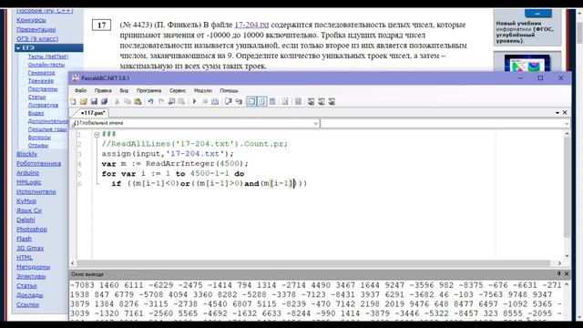Screen dimensions: 583x328
Task: Select the 117.pas editor tab
Action: click(93, 113)
